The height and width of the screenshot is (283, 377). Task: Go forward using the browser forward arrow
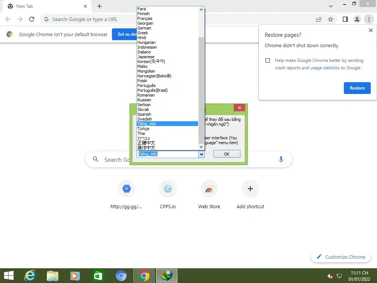click(20, 19)
